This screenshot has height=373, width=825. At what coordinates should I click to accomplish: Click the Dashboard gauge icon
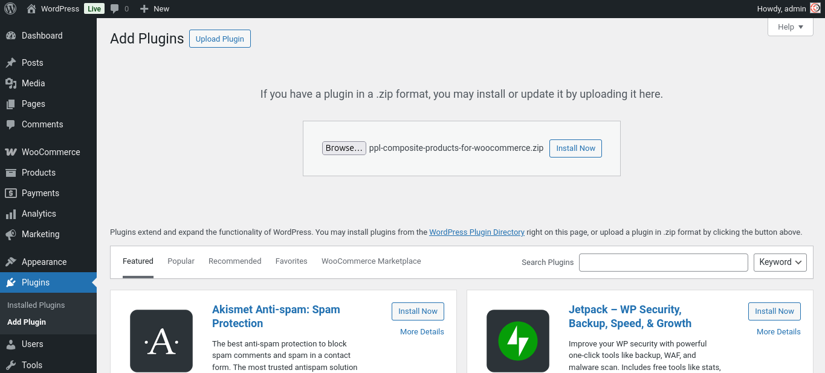coord(10,36)
